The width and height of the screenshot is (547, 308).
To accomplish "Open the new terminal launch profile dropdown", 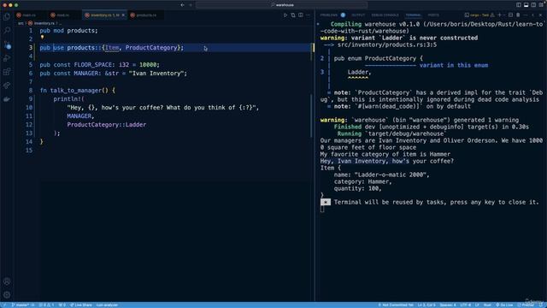I will tap(504, 15).
